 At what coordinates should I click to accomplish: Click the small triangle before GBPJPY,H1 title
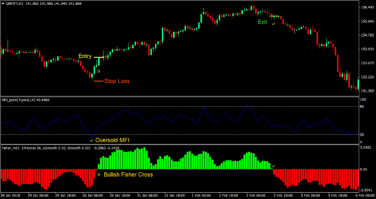(3, 3)
